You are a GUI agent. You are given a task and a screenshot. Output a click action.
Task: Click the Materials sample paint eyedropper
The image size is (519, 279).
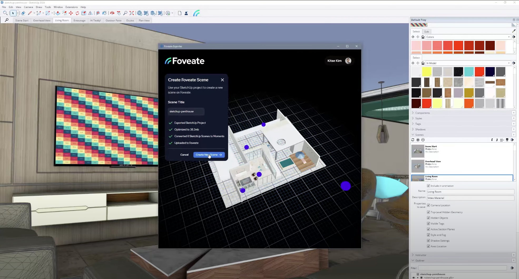514,31
